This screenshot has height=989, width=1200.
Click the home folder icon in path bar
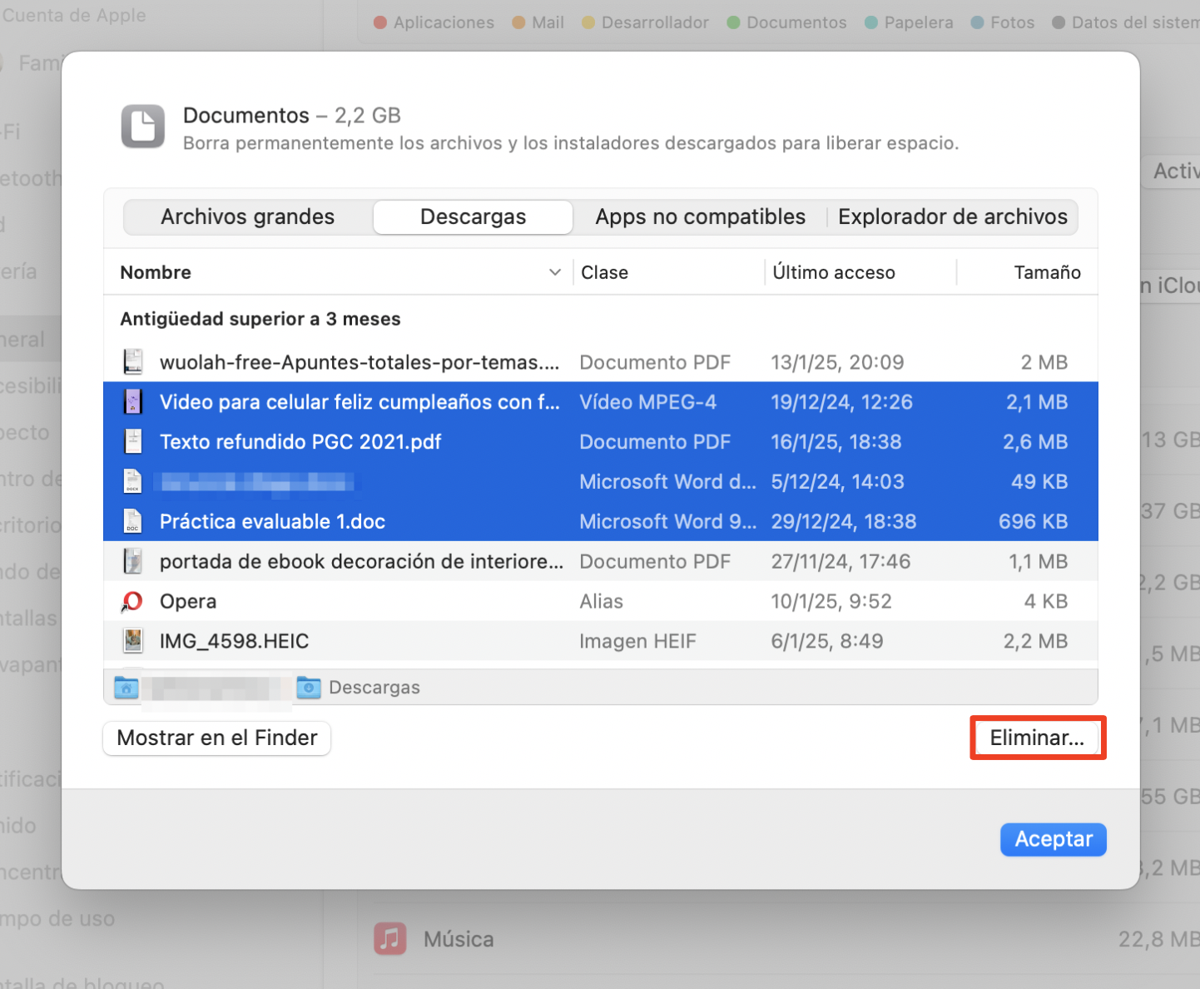[126, 688]
